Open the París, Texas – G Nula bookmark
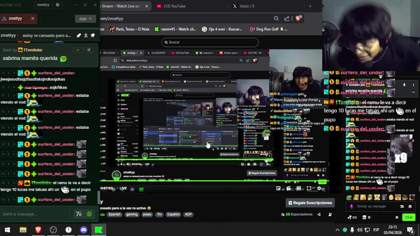 (x=130, y=29)
